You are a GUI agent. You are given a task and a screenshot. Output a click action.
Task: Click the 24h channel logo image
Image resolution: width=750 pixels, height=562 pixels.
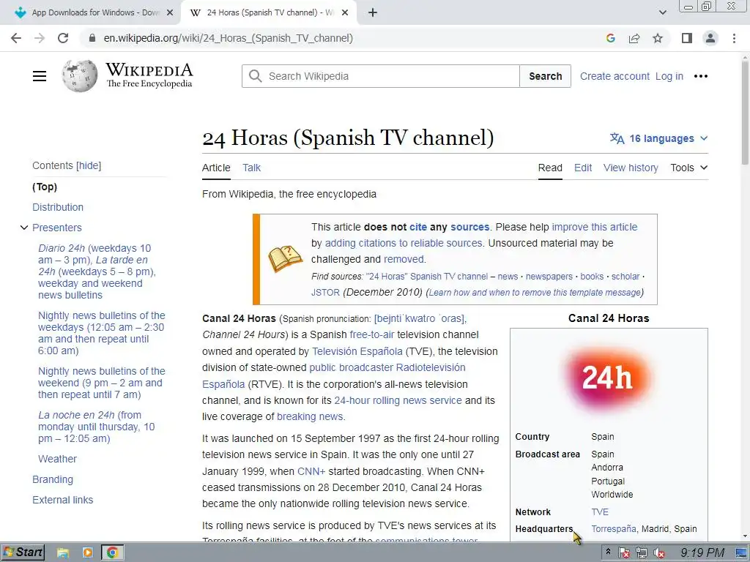[x=608, y=378]
